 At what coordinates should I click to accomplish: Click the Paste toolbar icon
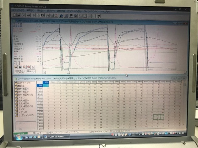tap(42, 15)
